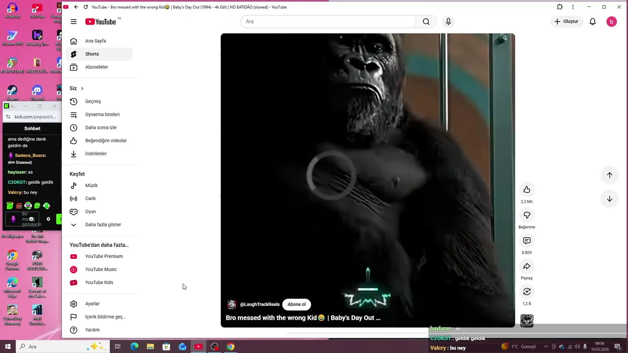Open YouTube Music link

pyautogui.click(x=99, y=270)
